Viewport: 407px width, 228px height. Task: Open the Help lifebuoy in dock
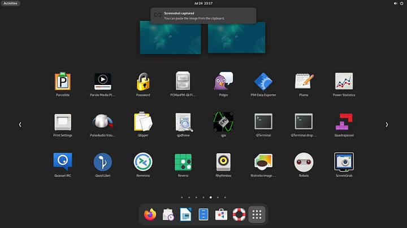coord(239,214)
